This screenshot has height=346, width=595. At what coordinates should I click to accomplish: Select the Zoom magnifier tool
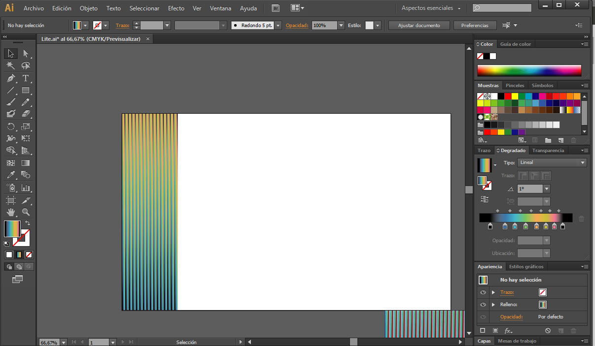[26, 212]
